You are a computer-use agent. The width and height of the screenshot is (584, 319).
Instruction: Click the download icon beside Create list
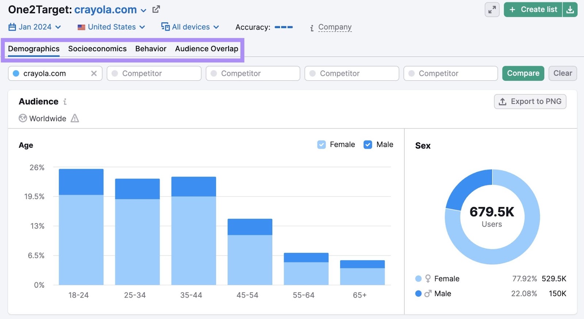(x=570, y=10)
